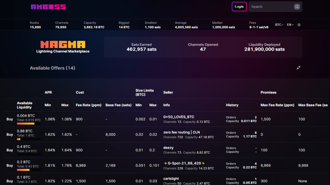Click the 0.004 BTC liquidity progress bar
Viewport: 330px width, 185px height.
[29, 124]
